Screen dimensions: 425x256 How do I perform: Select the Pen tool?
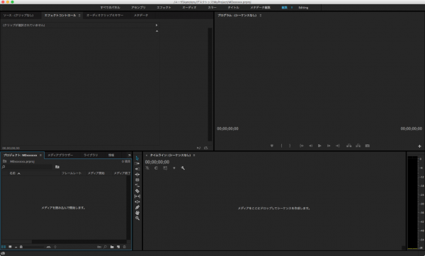click(x=137, y=207)
